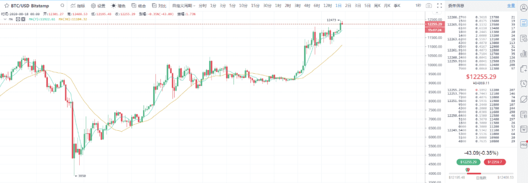Open the bar chart statistics sidebar icon
The height and width of the screenshot is (183, 528).
click(x=524, y=53)
